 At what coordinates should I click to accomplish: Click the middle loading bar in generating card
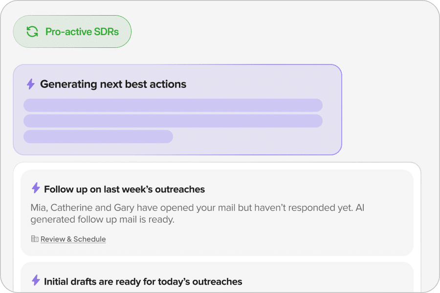173,121
